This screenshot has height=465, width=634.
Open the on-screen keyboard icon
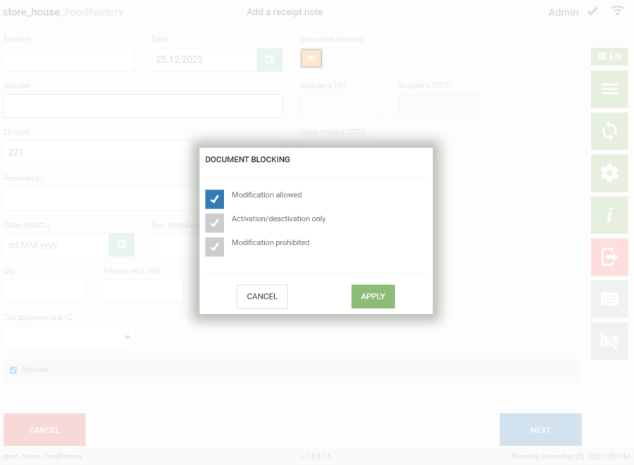pos(609,299)
